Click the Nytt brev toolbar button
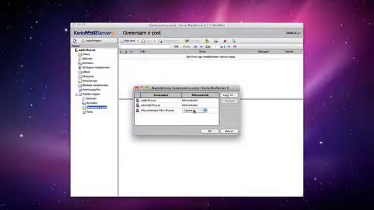The height and width of the screenshot is (210, 374). [128, 41]
